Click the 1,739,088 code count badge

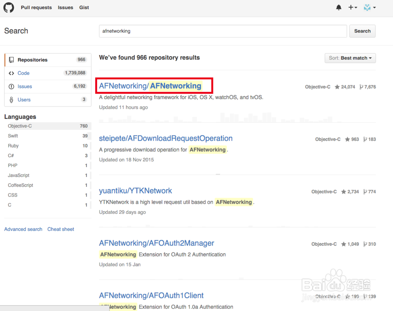pos(75,73)
